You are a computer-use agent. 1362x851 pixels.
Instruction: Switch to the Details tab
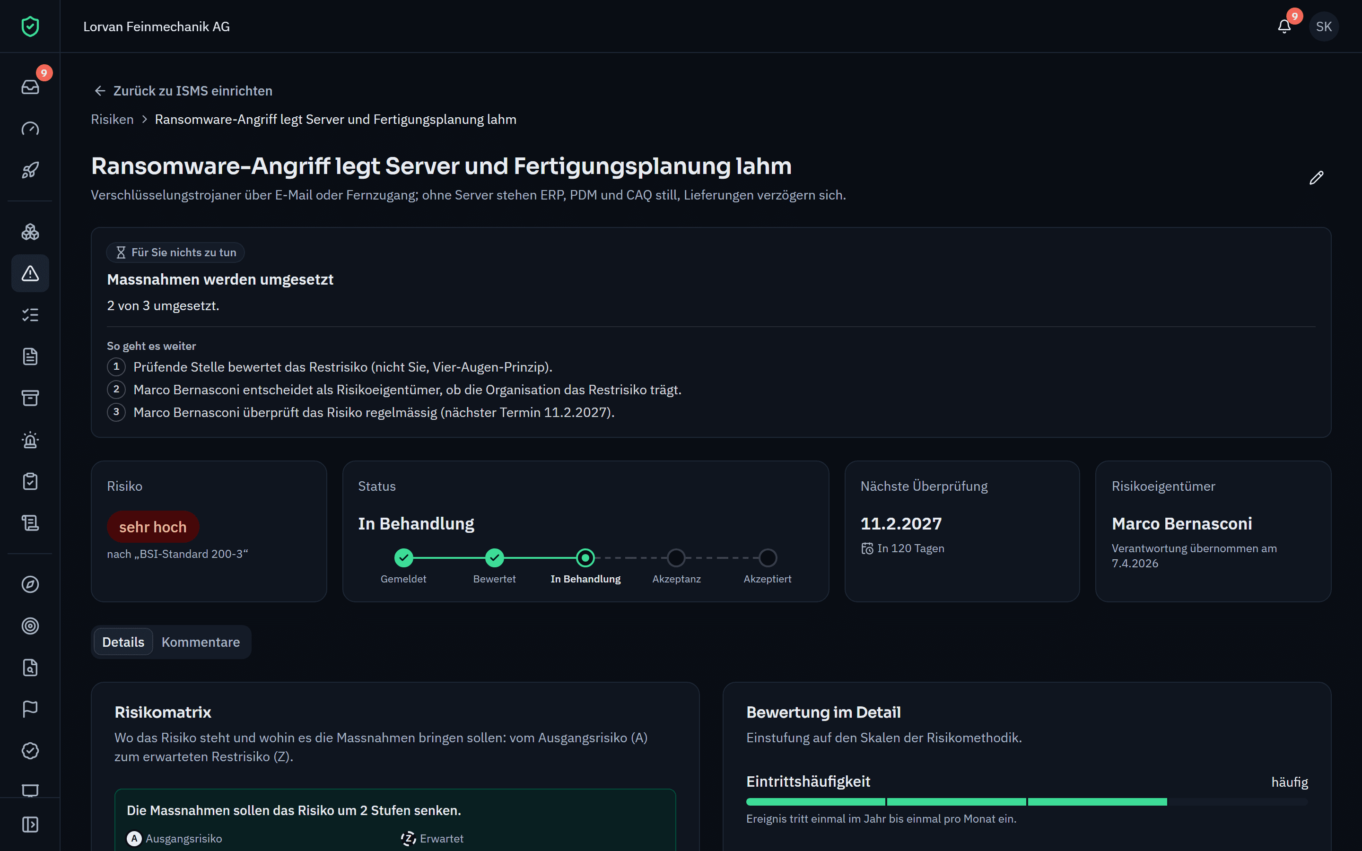[123, 642]
